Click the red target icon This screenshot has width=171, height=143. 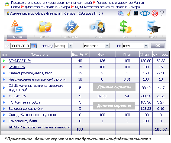(x=155, y=13)
